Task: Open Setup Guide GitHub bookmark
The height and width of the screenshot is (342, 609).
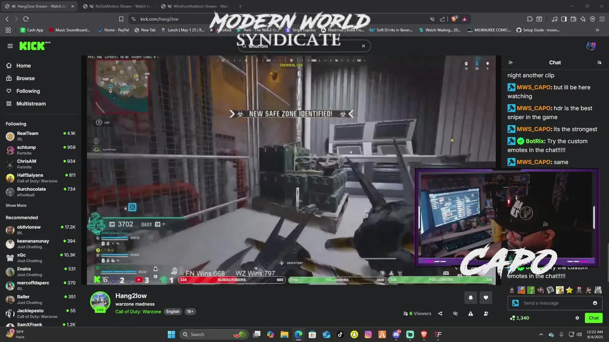Action: coord(538,30)
